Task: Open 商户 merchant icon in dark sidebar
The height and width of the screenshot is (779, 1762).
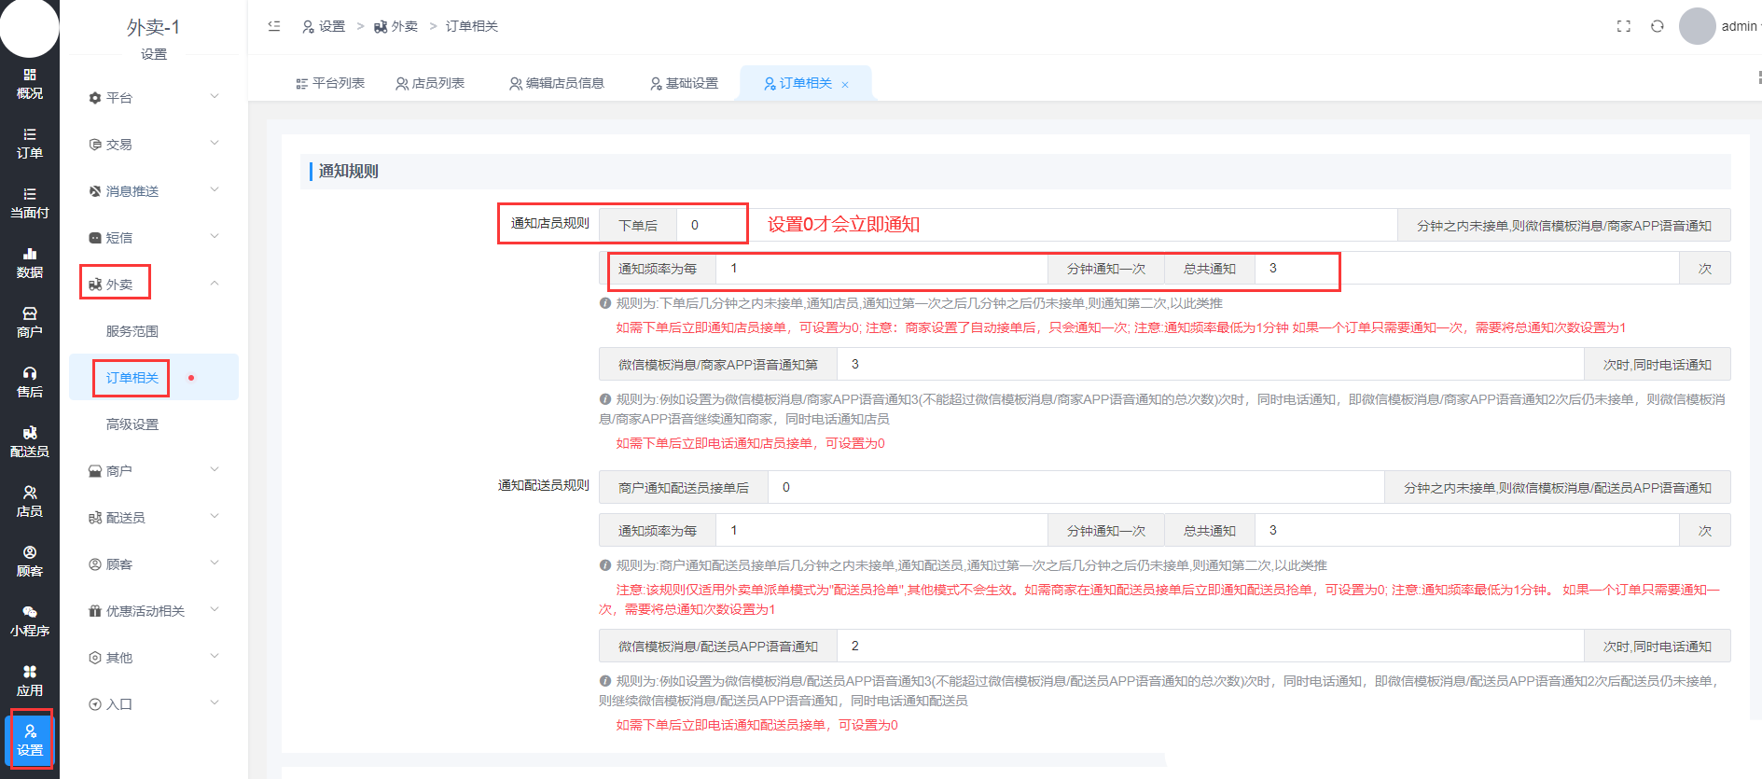Action: click(x=30, y=323)
